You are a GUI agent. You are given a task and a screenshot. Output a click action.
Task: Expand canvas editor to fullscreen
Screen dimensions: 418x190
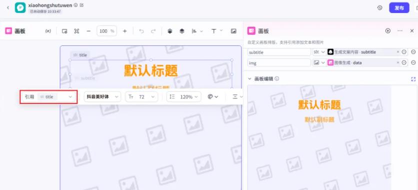[x=413, y=79]
